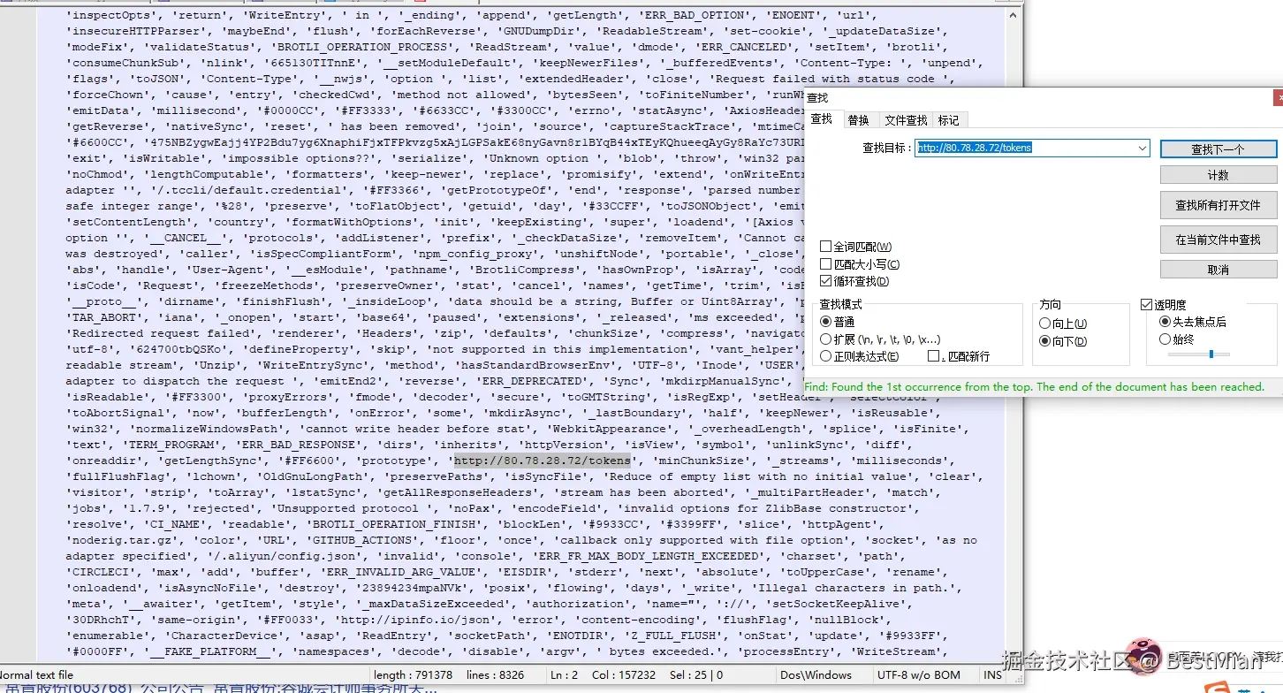The height and width of the screenshot is (693, 1283).
Task: Uncheck 循环查找 wrap around checkbox
Action: tap(825, 281)
